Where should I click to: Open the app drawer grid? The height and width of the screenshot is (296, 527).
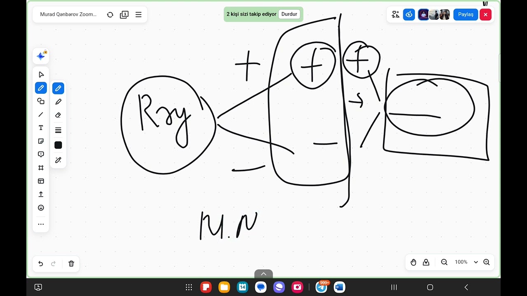pyautogui.click(x=189, y=287)
